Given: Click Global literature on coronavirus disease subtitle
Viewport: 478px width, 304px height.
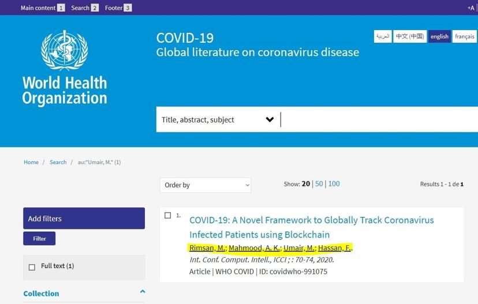Looking at the screenshot, I should (257, 52).
